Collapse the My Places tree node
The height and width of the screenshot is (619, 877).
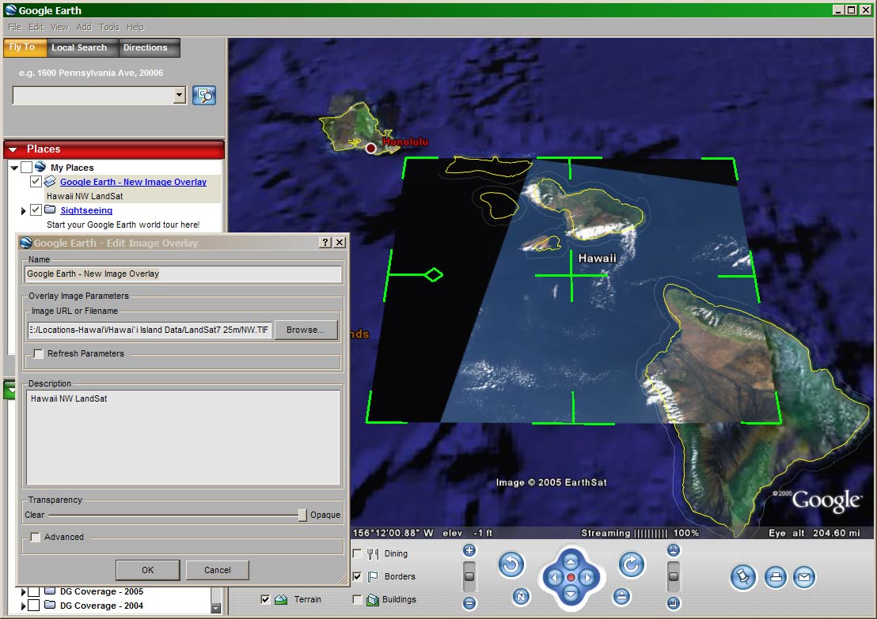(x=14, y=168)
